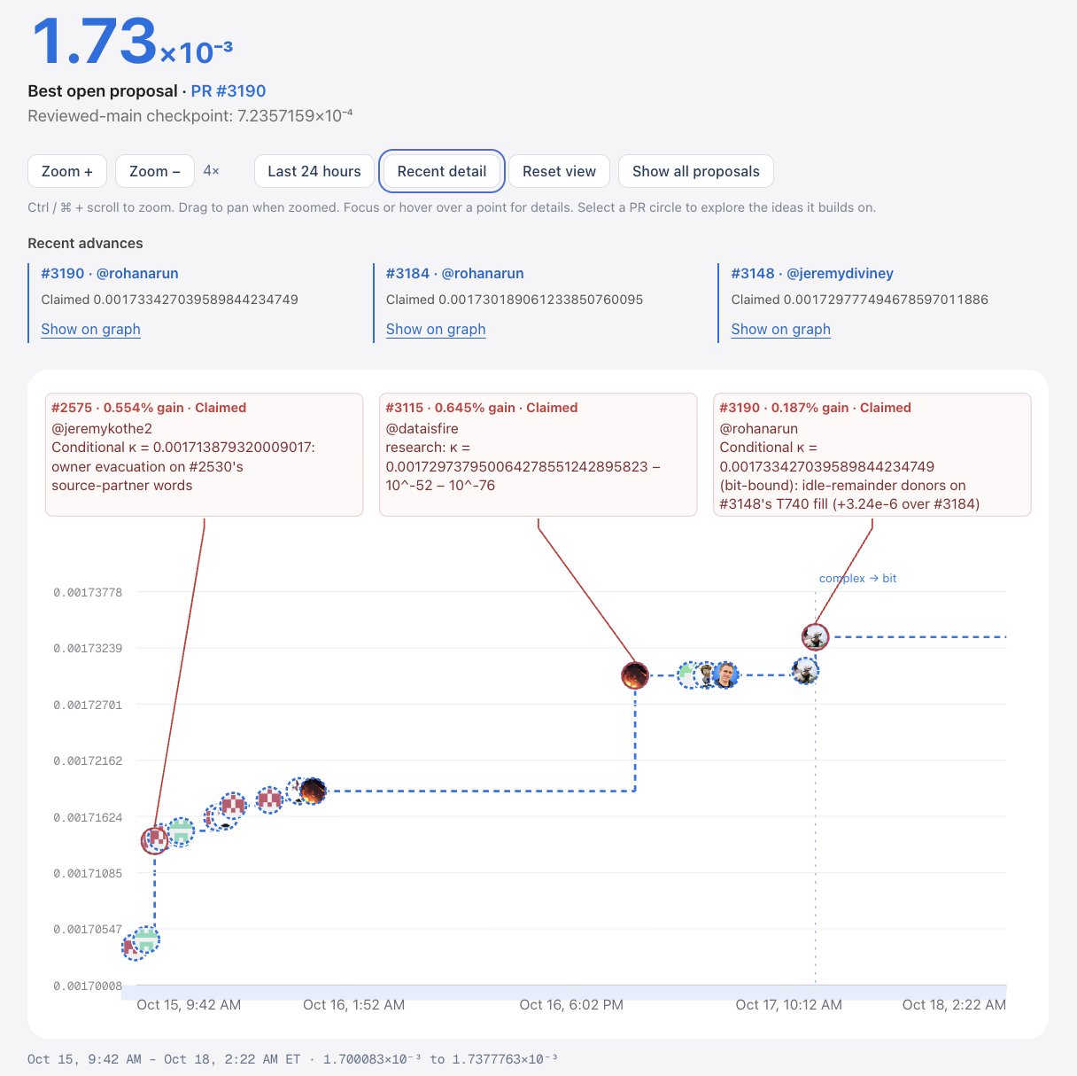The width and height of the screenshot is (1077, 1076).
Task: Visit @jeremydiviney profile link
Action: (x=840, y=273)
